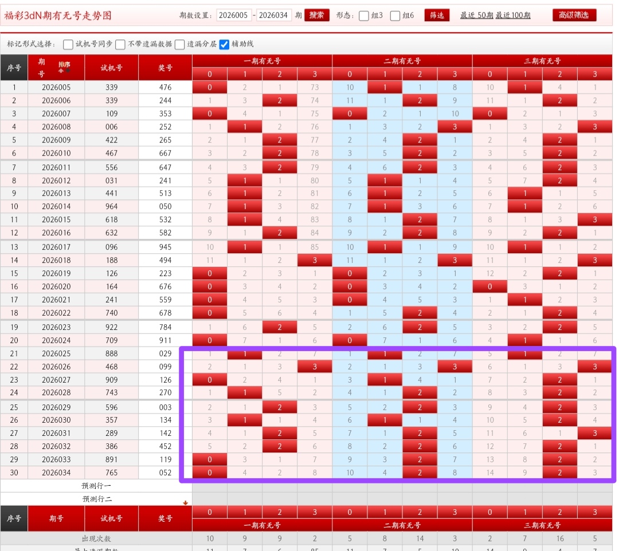
Task: Click prize number 029 in row 2026025
Action: coord(165,353)
